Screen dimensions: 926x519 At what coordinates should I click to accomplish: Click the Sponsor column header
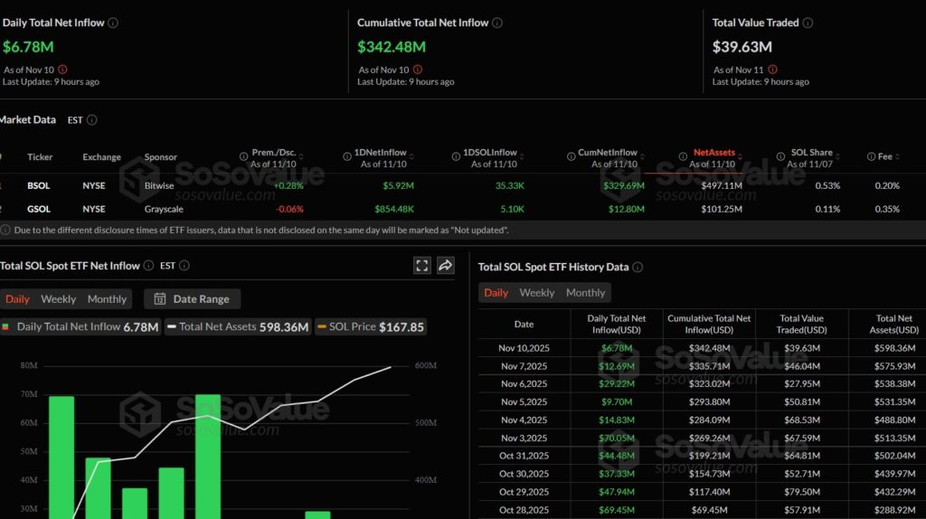161,156
